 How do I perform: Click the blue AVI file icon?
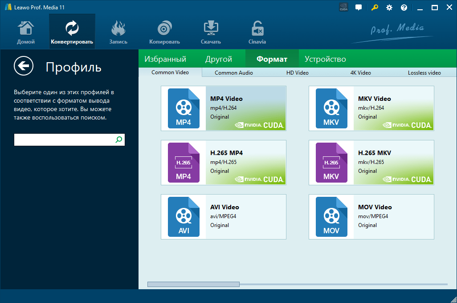pyautogui.click(x=184, y=217)
